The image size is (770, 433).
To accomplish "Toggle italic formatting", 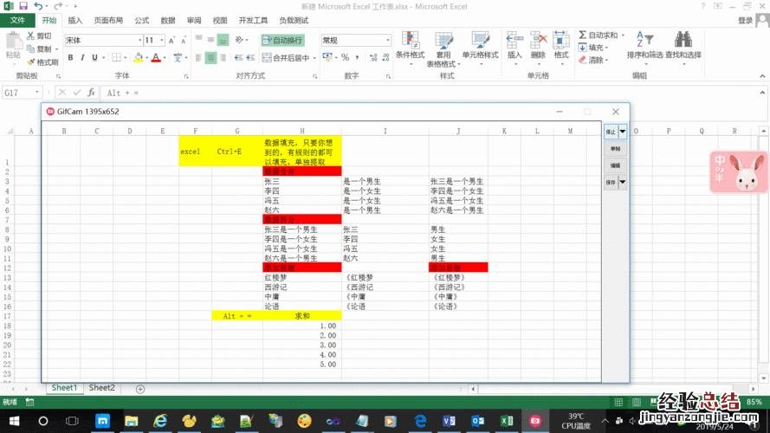I will pos(82,57).
